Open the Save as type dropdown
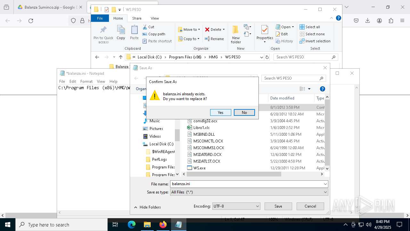The image size is (410, 231). point(249,192)
